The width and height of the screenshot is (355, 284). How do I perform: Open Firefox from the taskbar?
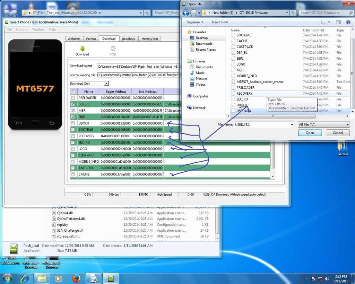click(x=76, y=278)
